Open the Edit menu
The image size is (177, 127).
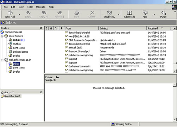tap(13, 7)
